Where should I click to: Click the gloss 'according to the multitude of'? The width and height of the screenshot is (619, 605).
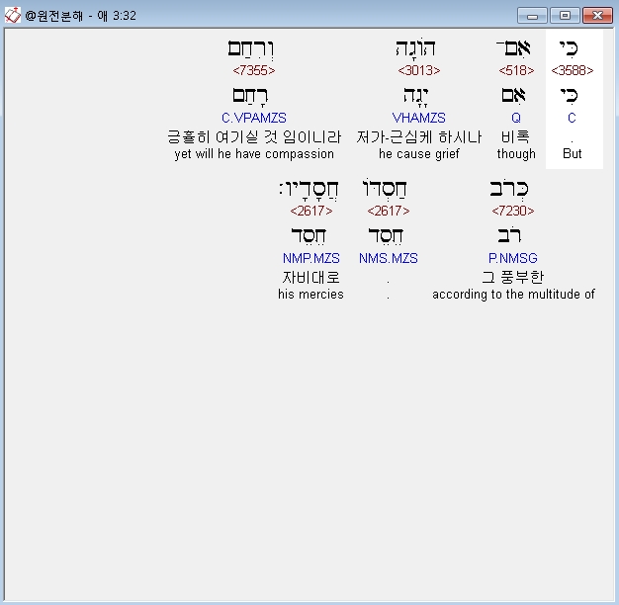[513, 295]
